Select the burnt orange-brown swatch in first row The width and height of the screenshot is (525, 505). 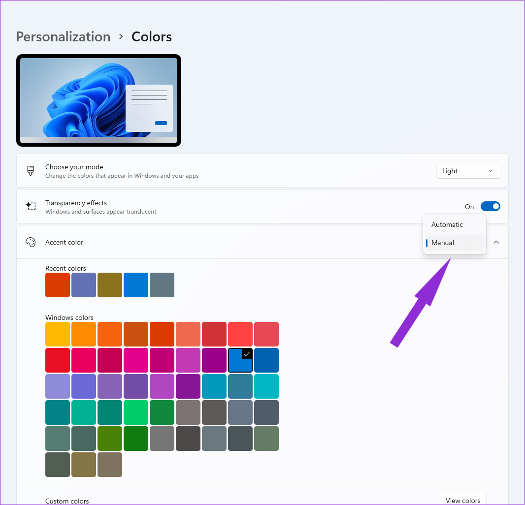[136, 334]
